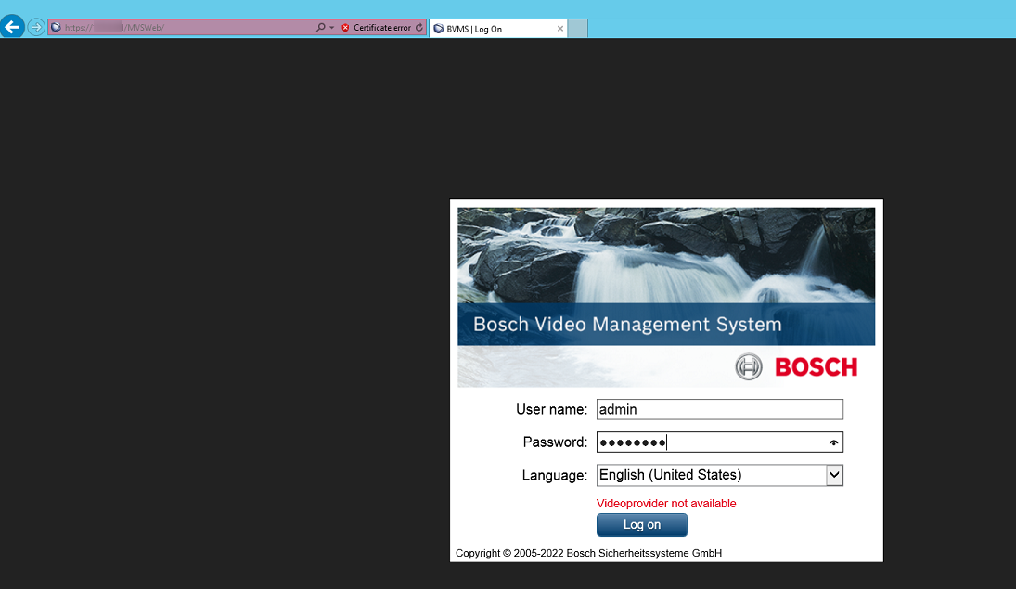
Task: Expand the Language dropdown arrow
Action: pos(834,475)
